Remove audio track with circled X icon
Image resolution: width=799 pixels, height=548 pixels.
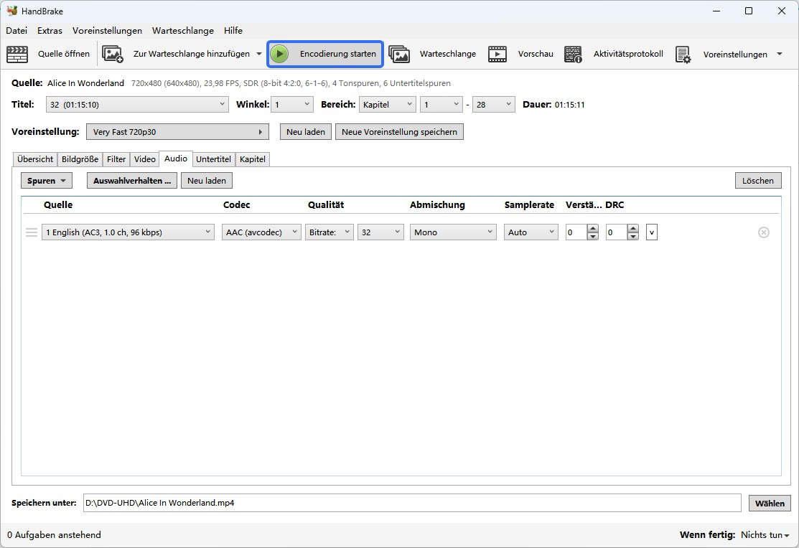pyautogui.click(x=763, y=232)
